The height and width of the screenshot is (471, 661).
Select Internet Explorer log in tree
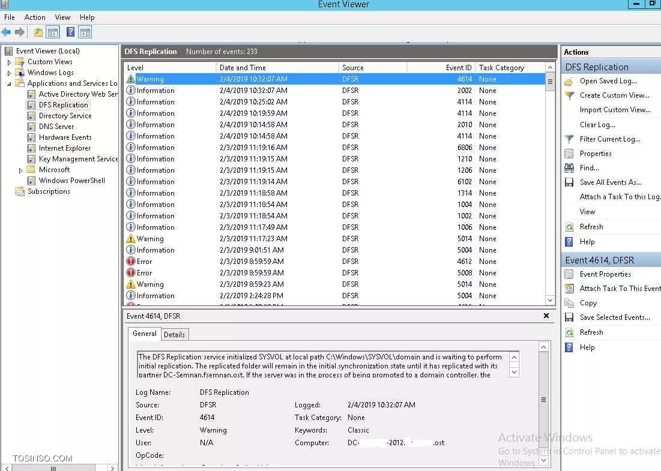[64, 148]
